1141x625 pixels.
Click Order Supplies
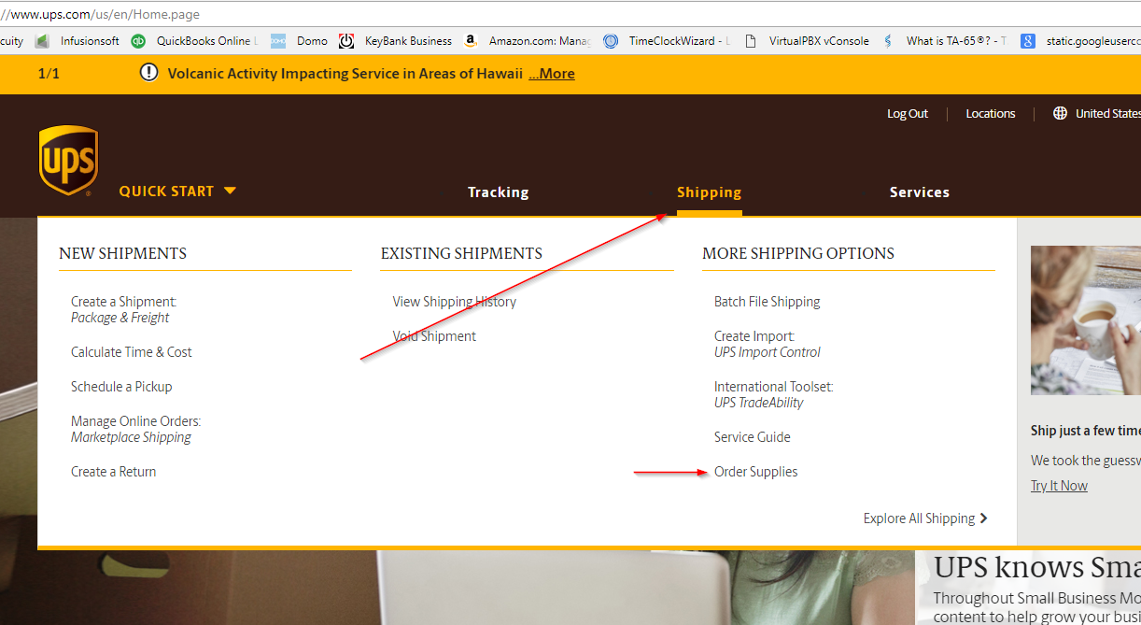click(x=755, y=472)
